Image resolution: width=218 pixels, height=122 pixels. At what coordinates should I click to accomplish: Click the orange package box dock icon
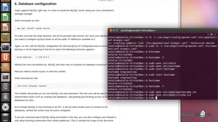click(5, 67)
